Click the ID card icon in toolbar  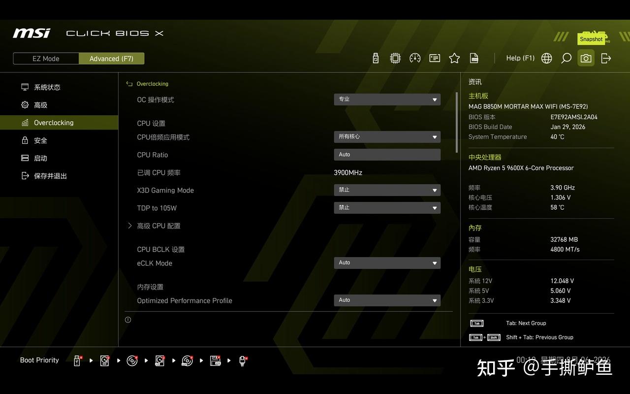(435, 58)
